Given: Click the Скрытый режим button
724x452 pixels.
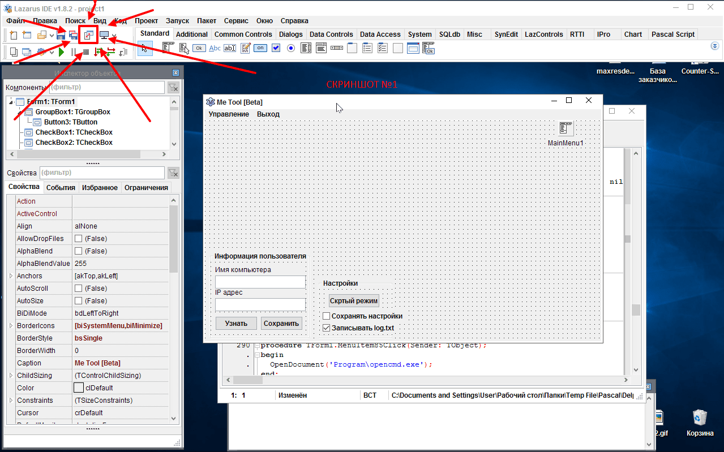Looking at the screenshot, I should click(x=354, y=301).
